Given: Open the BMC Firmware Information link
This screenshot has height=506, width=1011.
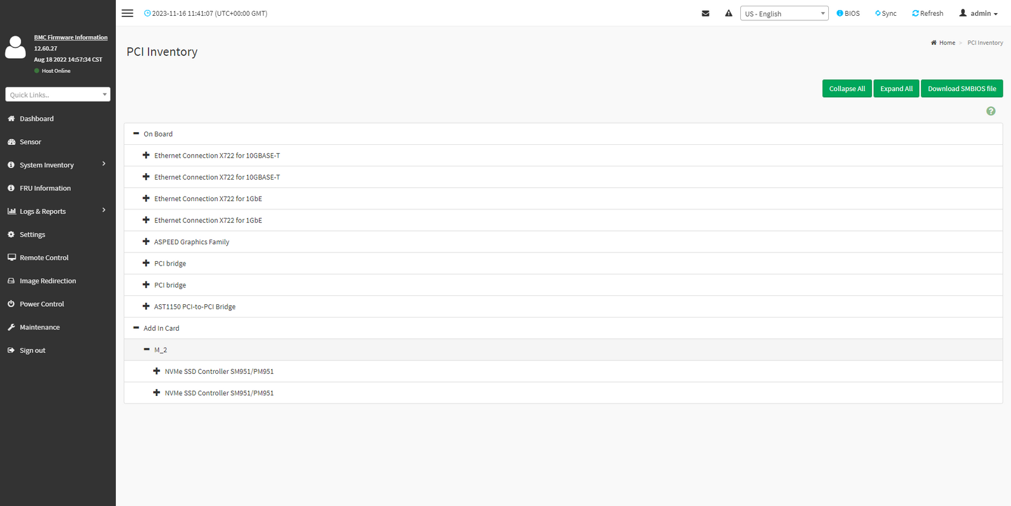Looking at the screenshot, I should point(71,37).
